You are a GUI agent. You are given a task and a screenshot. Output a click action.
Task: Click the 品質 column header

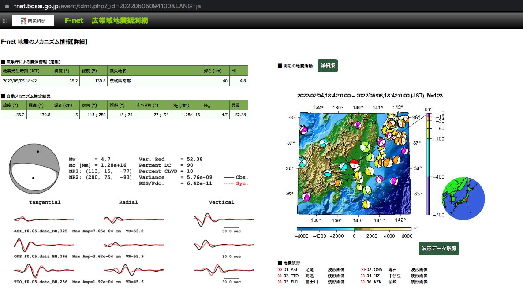pyautogui.click(x=239, y=105)
